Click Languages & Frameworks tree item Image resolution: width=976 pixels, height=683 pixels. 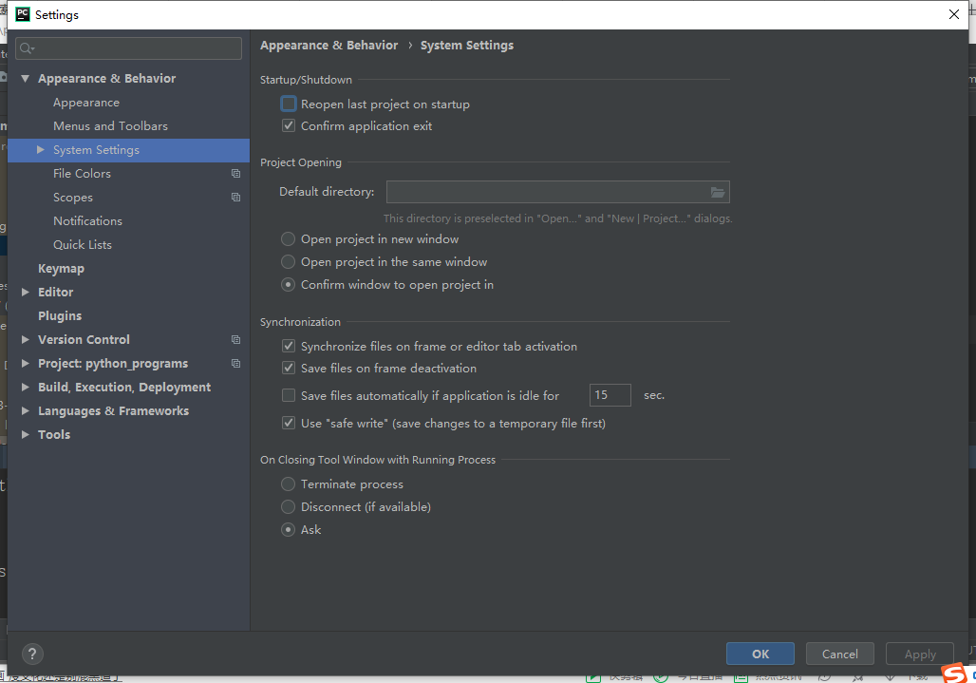(x=113, y=411)
